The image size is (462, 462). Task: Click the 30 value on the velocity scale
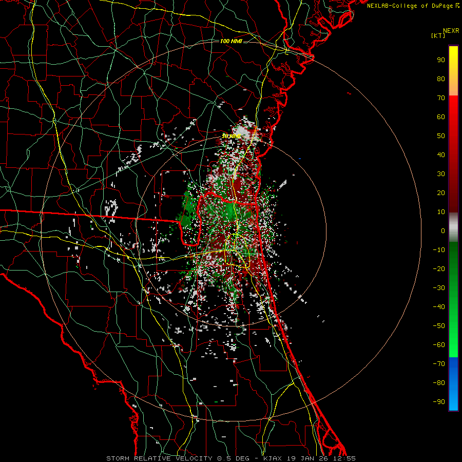tap(441, 174)
